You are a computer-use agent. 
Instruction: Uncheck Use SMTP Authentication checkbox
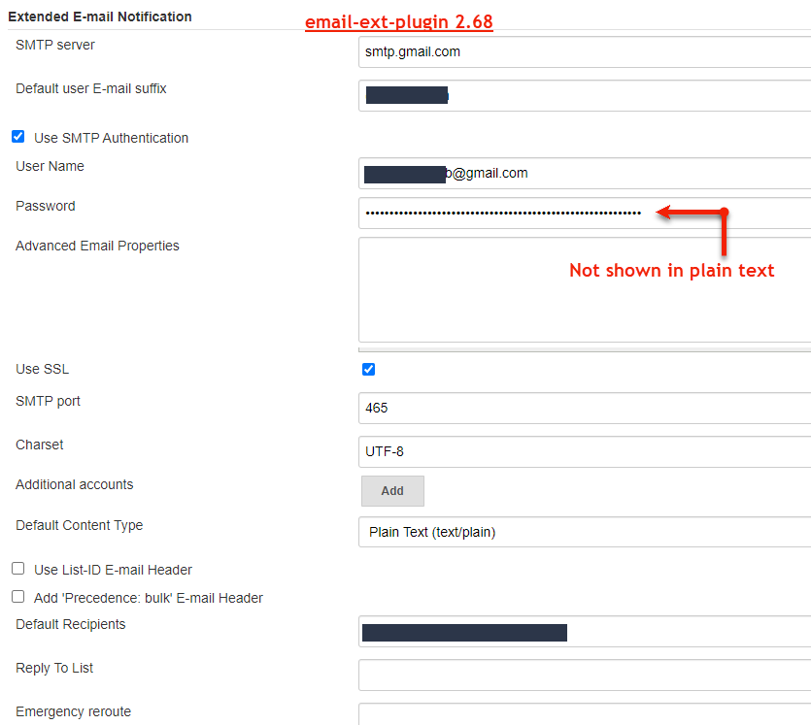[x=17, y=137]
